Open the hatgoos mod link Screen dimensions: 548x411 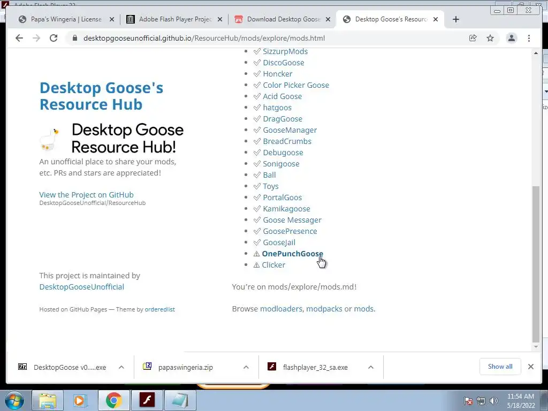[277, 108]
